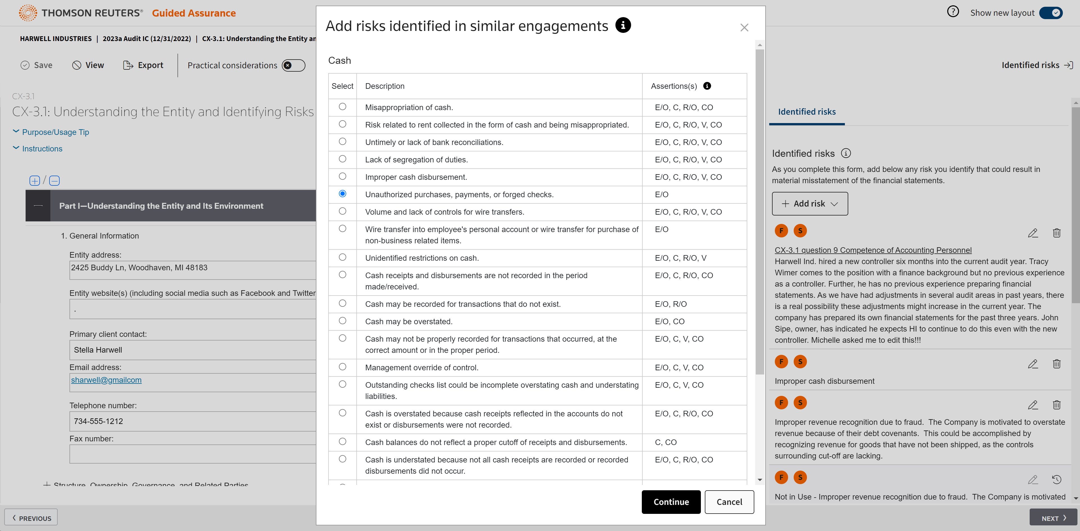Turn off Show new layout toggle

tap(1051, 13)
